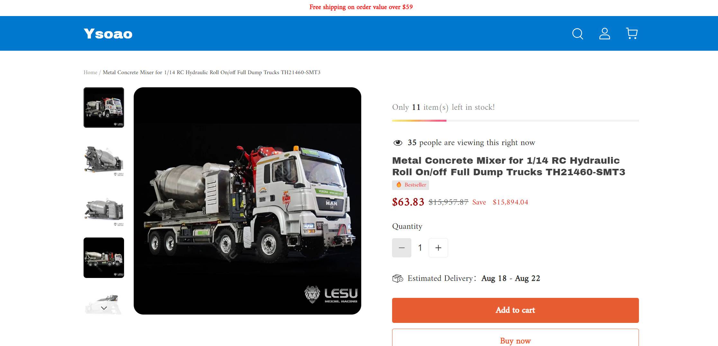The width and height of the screenshot is (718, 346).
Task: Go to Home breadcrumb link
Action: (x=90, y=73)
